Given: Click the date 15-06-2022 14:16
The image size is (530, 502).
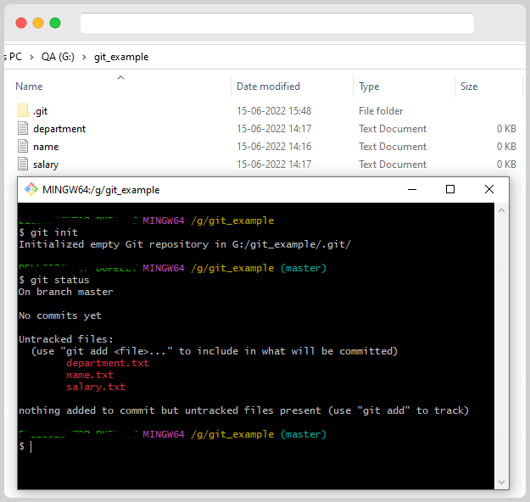Looking at the screenshot, I should (274, 147).
